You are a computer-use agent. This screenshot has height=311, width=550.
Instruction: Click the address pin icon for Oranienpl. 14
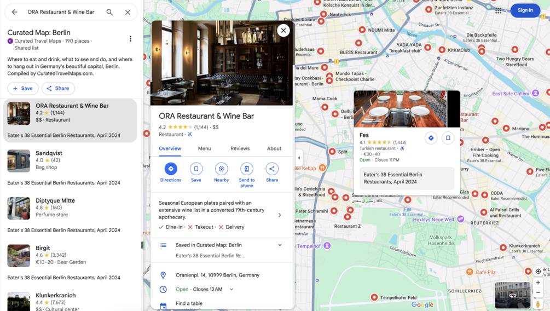pyautogui.click(x=163, y=275)
